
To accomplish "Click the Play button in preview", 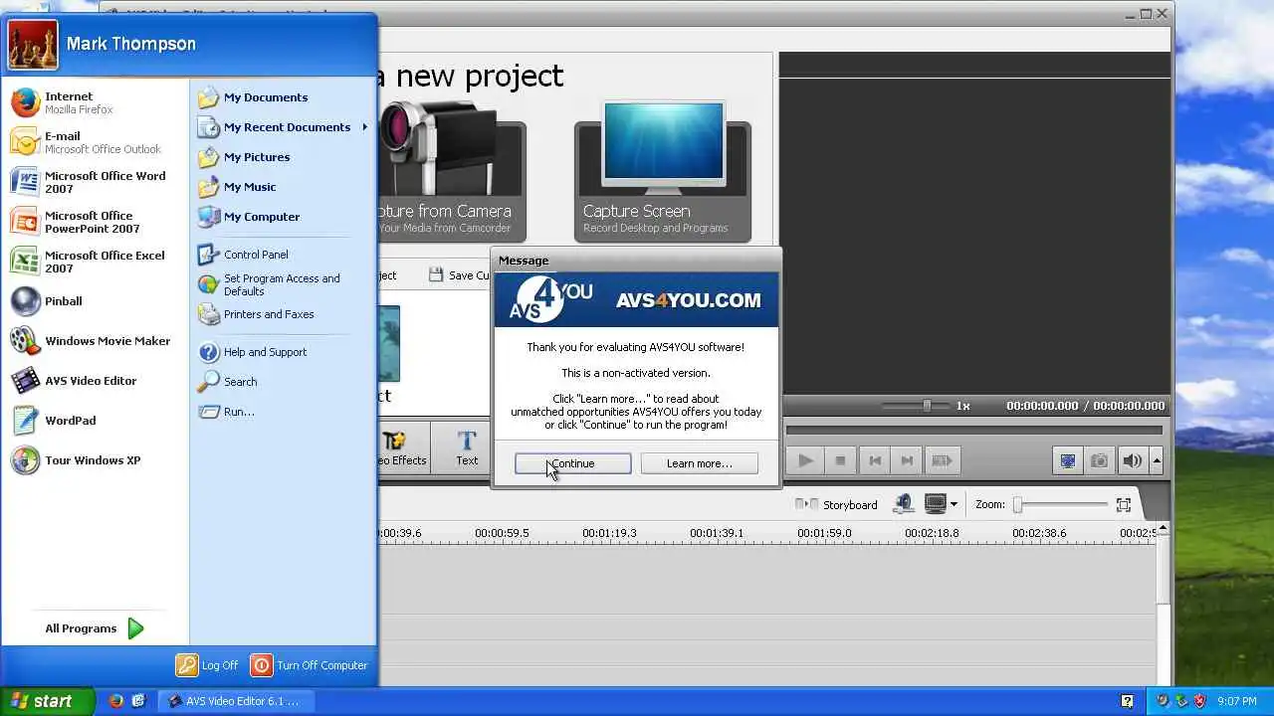I will pos(806,460).
